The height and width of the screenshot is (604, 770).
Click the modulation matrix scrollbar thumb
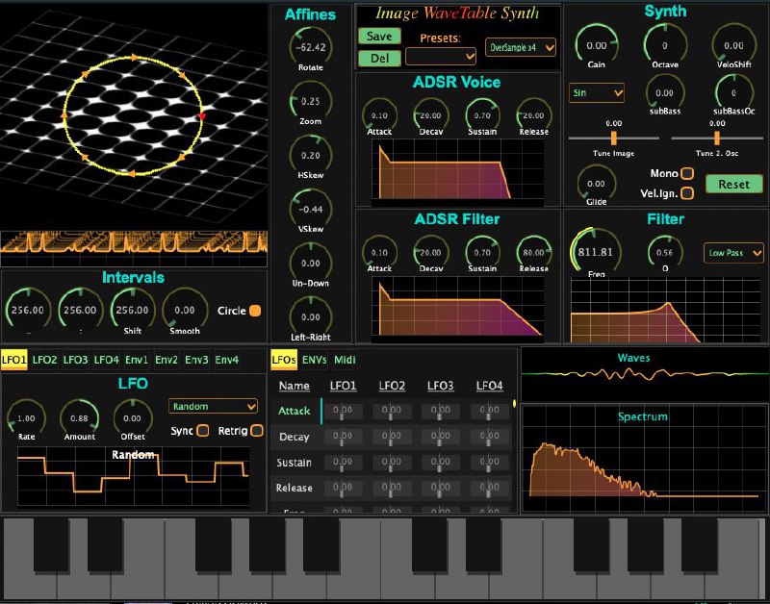514,403
